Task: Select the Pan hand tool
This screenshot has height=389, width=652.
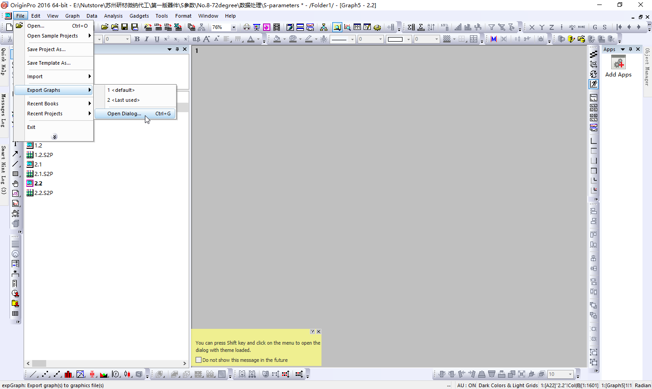Action: pyautogui.click(x=15, y=184)
